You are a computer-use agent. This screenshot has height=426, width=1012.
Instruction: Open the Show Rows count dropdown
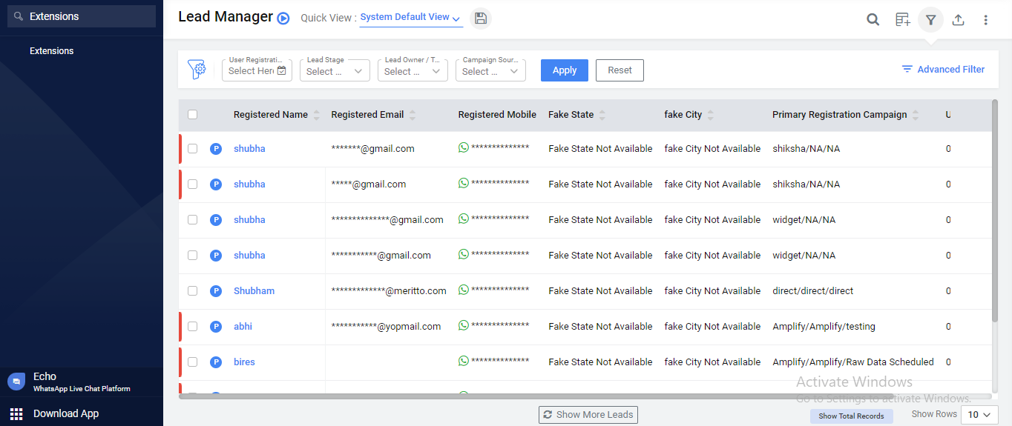[979, 415]
